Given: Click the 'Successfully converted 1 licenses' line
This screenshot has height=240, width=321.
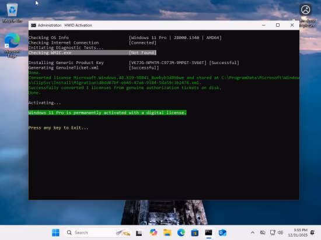Looking at the screenshot, I should [125, 87].
